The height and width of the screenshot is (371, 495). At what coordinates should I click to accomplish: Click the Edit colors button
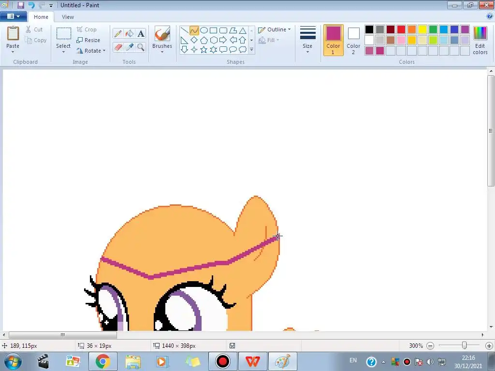click(480, 40)
